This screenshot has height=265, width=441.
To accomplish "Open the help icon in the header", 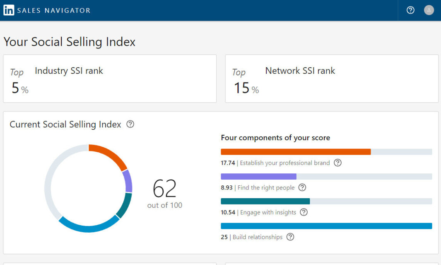I will [410, 10].
